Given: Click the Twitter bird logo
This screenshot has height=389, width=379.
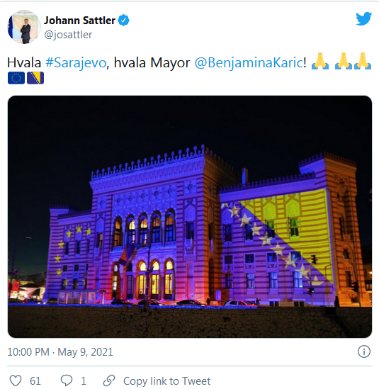Looking at the screenshot, I should [x=363, y=18].
